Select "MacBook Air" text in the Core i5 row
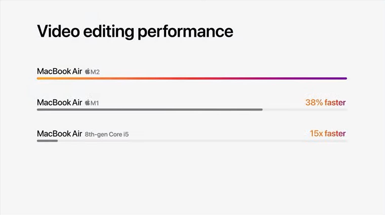The height and width of the screenshot is (215, 385). point(59,134)
